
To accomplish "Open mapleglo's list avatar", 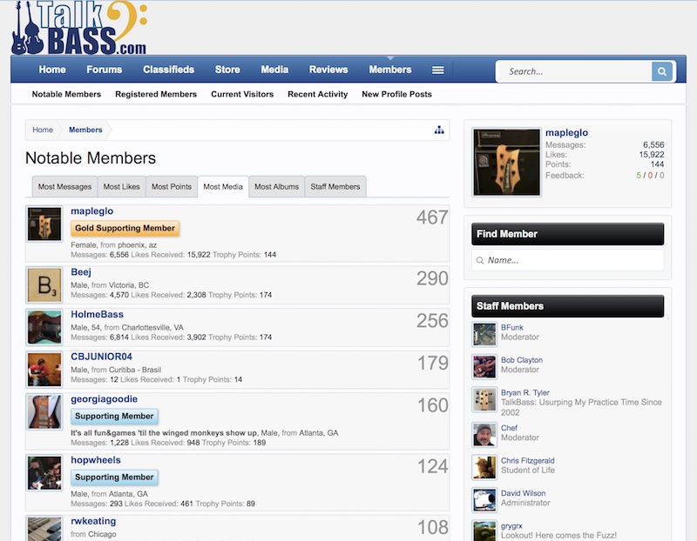I will click(44, 224).
